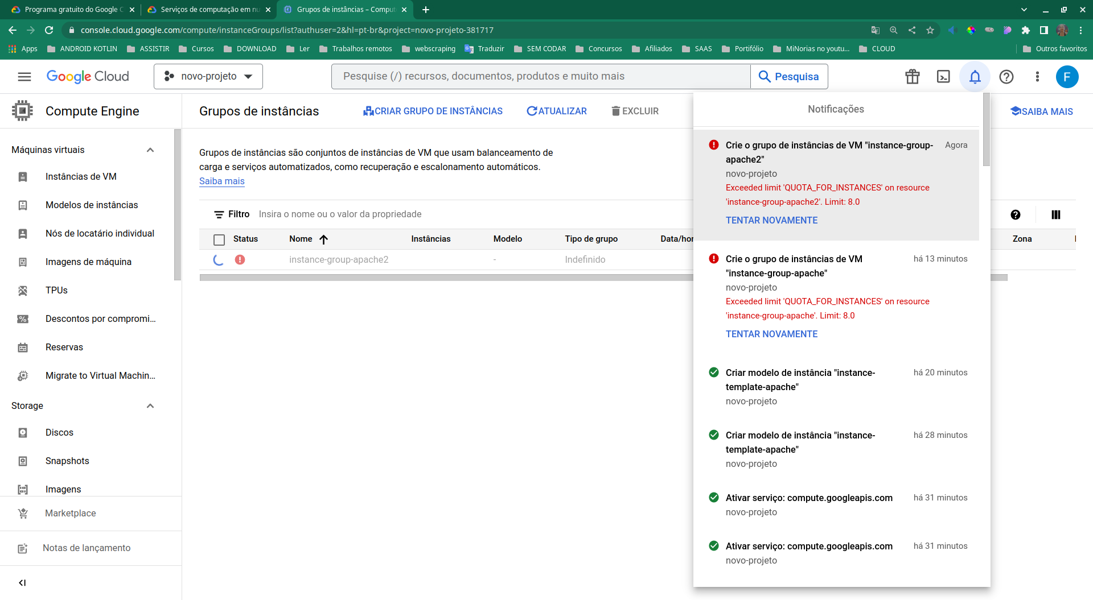Open the account avatar F
The height and width of the screenshot is (600, 1093).
tap(1067, 76)
